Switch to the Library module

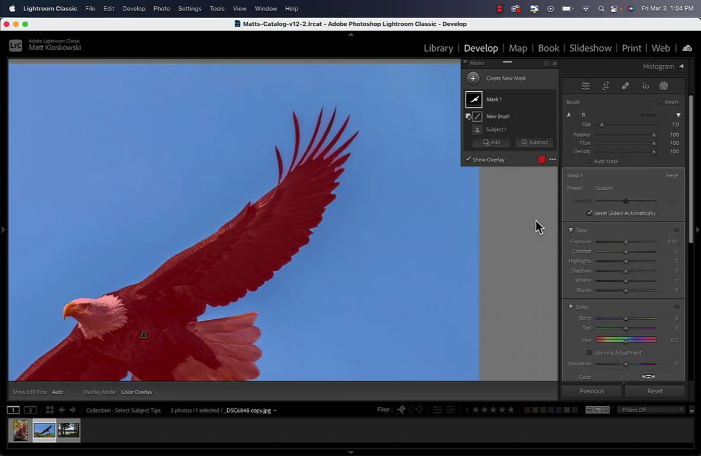point(438,48)
